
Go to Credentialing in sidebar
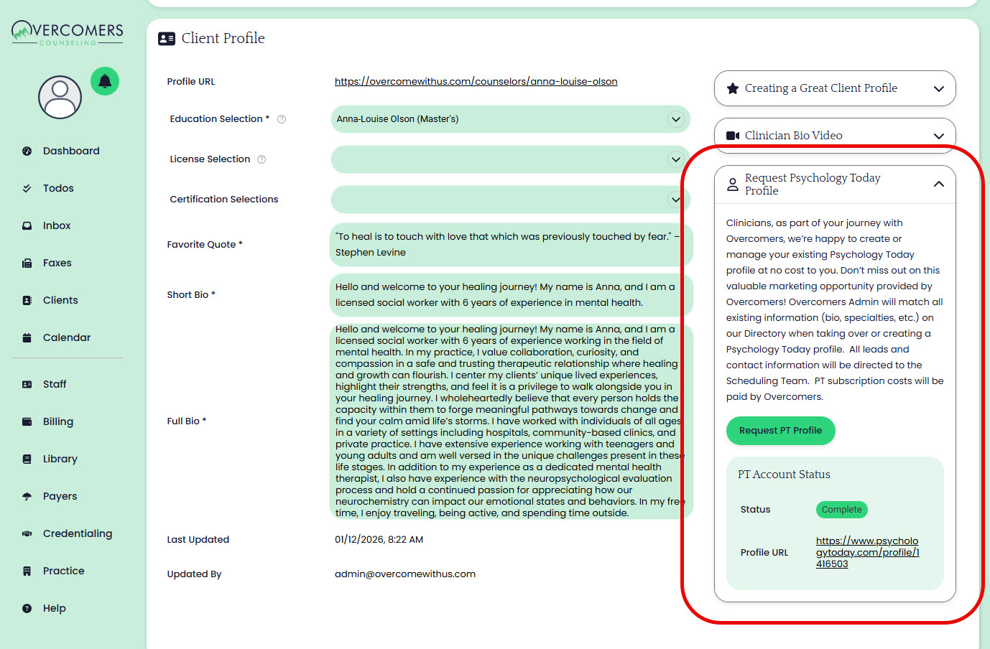[78, 533]
